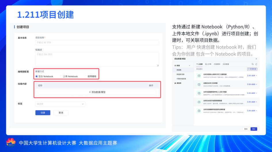Open 默认最新 version dropdown for first dataset
272x152 pixels.
[252, 76]
